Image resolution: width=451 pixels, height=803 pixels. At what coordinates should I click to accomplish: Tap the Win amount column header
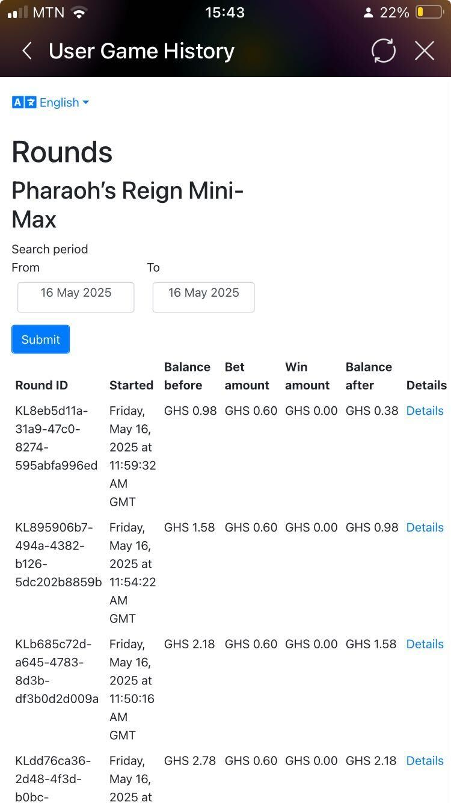tap(307, 376)
